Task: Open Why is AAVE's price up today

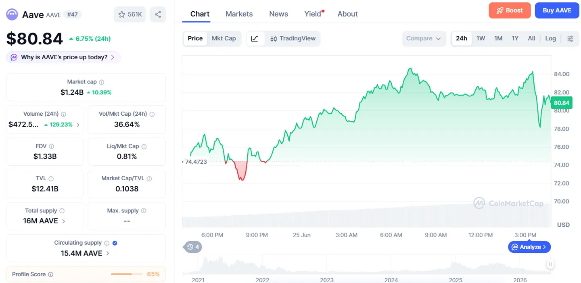Action: [x=63, y=57]
